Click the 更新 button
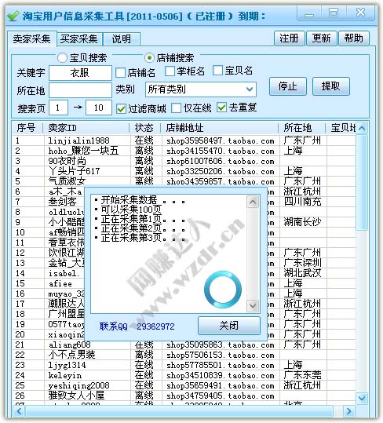Image resolution: width=383 pixels, height=423 pixels. [x=322, y=38]
